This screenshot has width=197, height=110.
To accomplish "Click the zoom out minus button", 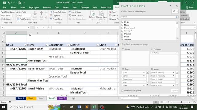I will point(172,102).
